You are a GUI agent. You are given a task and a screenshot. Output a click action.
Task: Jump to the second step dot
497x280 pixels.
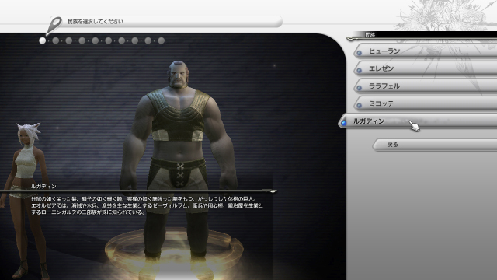coord(55,40)
